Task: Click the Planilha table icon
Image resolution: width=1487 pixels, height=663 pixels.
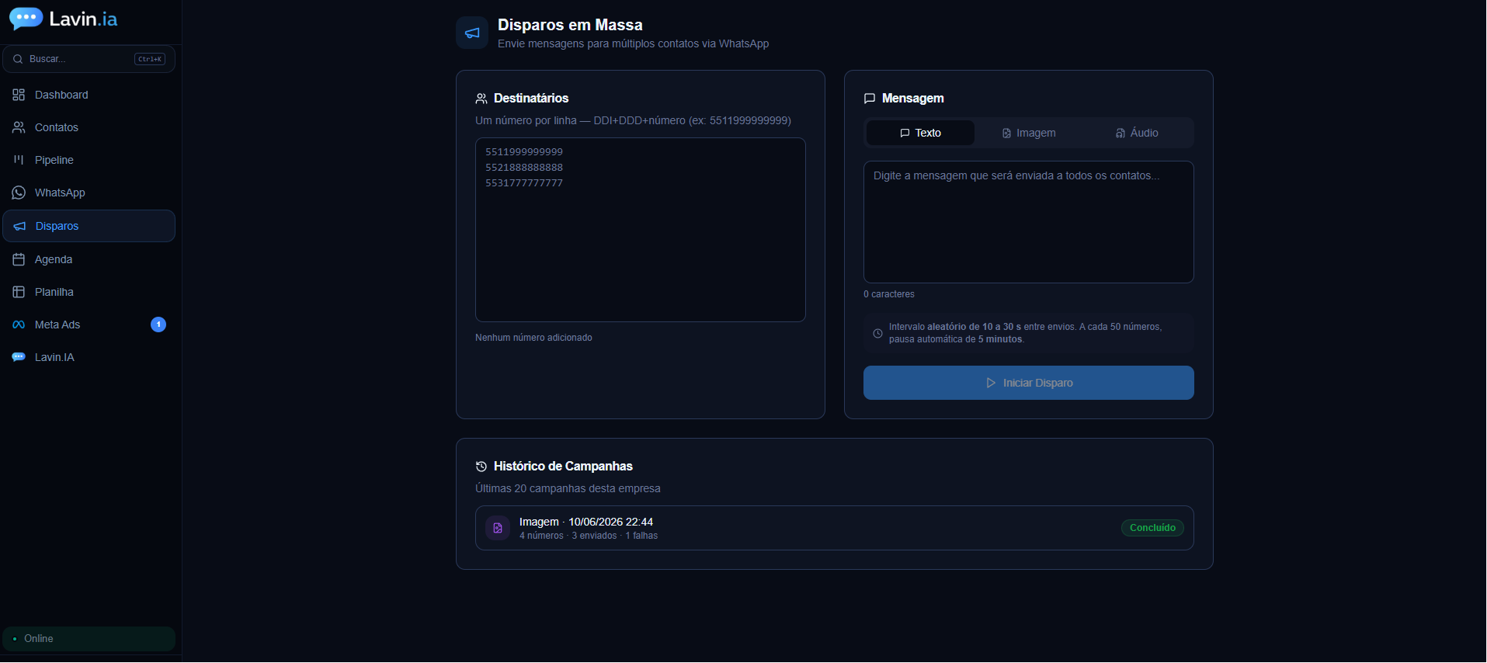Action: click(19, 292)
